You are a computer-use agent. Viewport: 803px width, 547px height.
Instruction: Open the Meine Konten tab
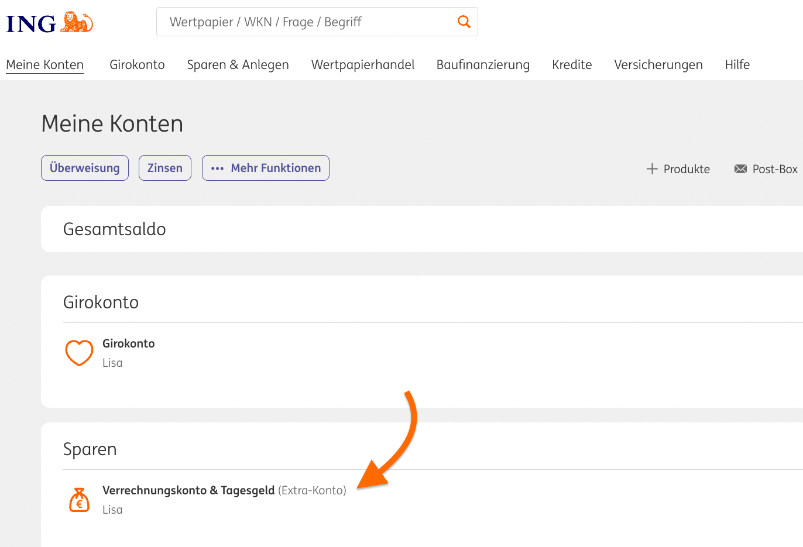[45, 65]
